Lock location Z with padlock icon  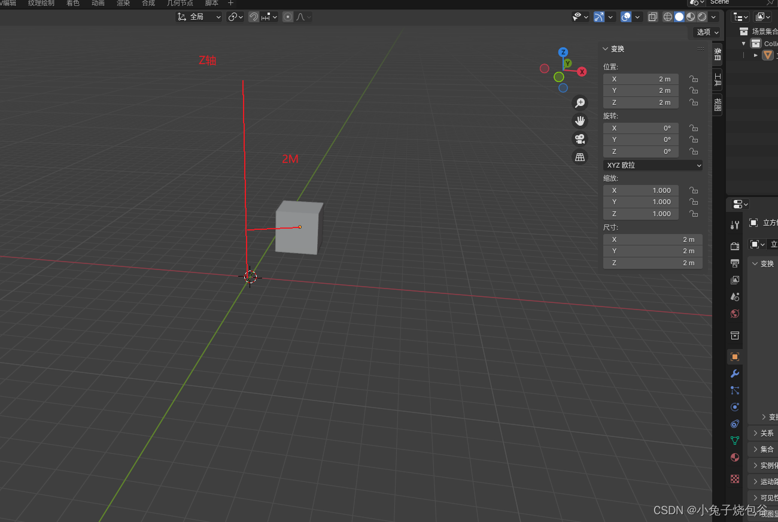pyautogui.click(x=694, y=102)
